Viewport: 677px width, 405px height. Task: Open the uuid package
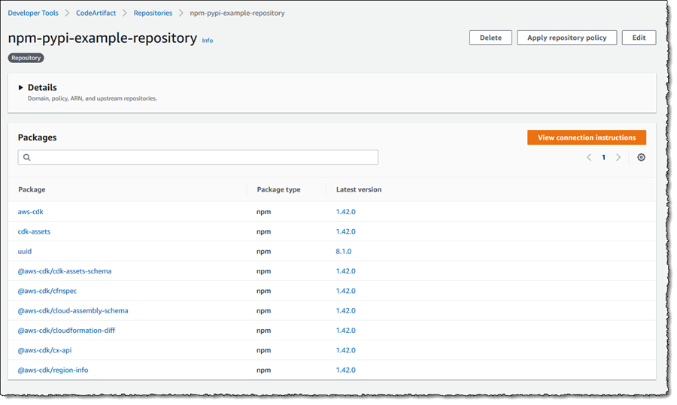tap(25, 252)
